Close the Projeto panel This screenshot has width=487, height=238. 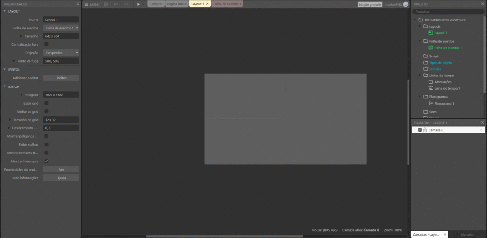click(x=483, y=4)
